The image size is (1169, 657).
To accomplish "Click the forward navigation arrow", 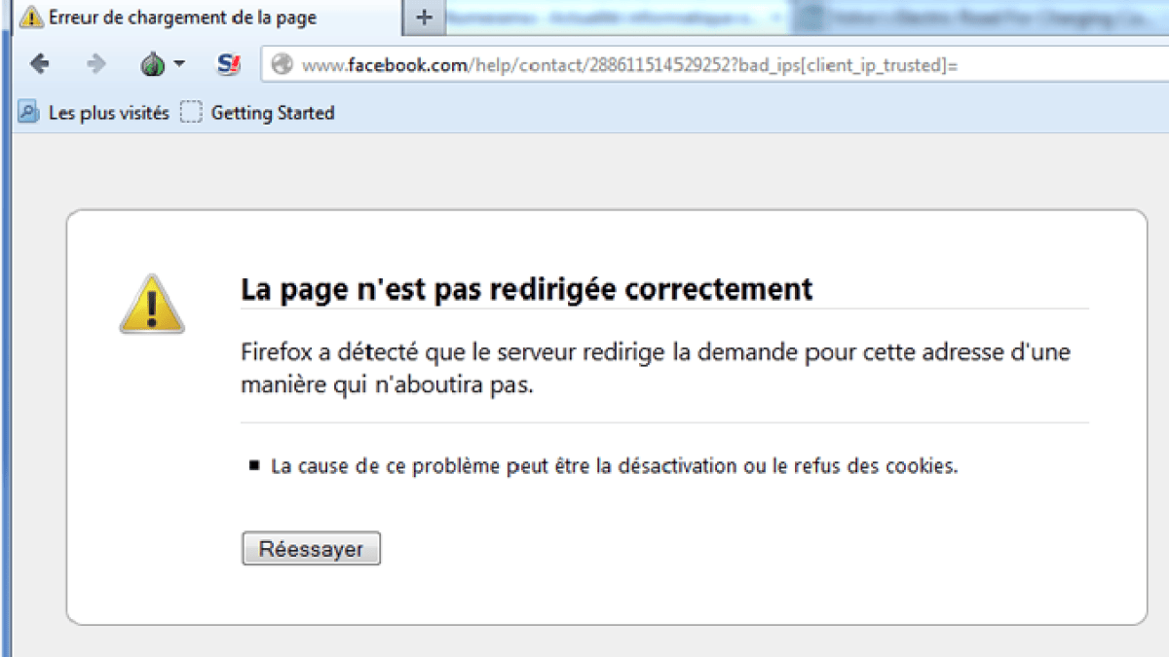I will pos(96,64).
